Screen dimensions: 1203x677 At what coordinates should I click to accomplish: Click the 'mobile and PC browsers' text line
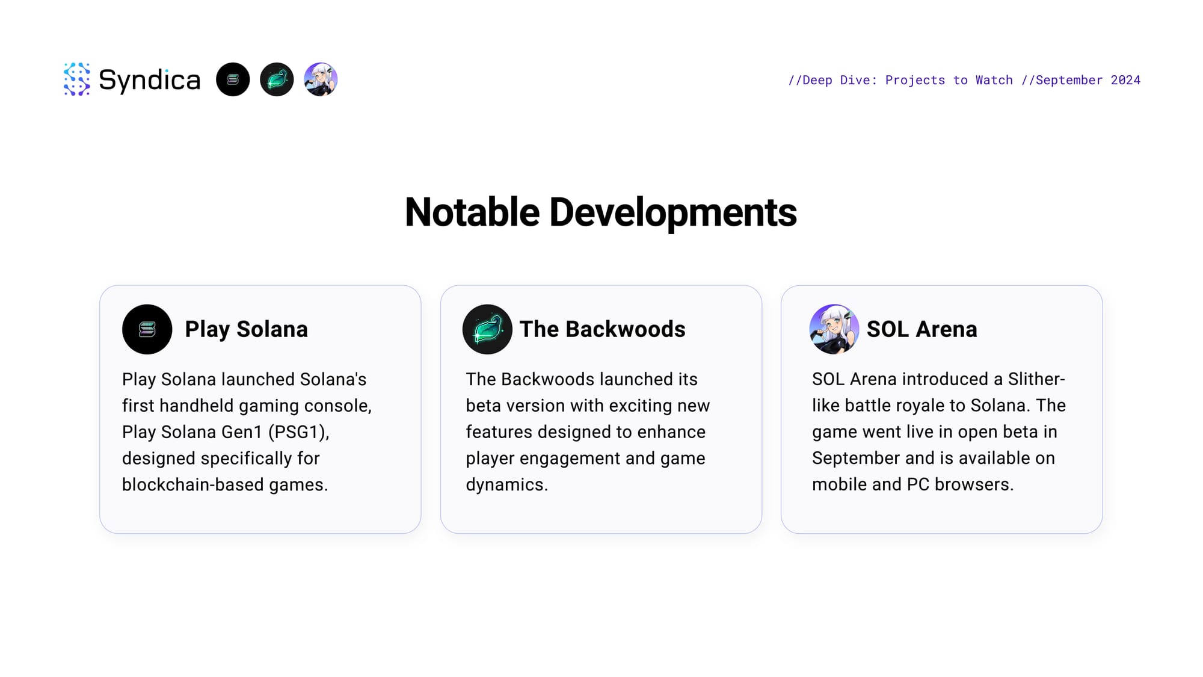(x=912, y=484)
